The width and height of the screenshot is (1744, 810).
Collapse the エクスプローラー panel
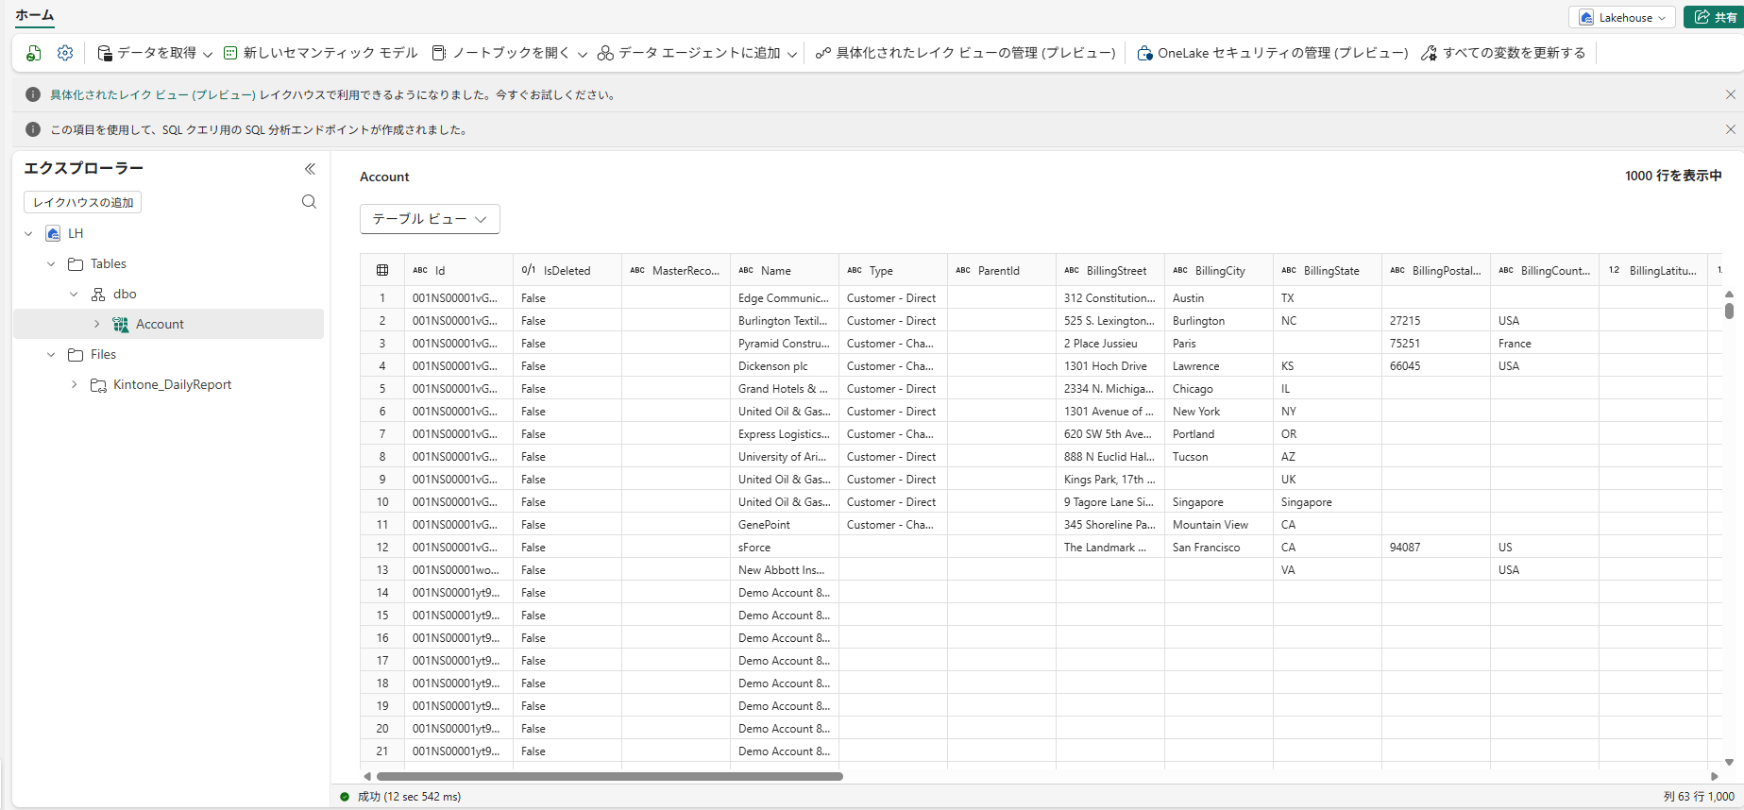pyautogui.click(x=310, y=169)
